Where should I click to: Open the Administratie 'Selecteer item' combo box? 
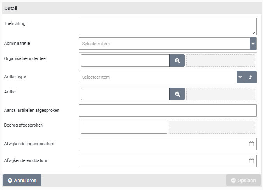[x=164, y=44]
